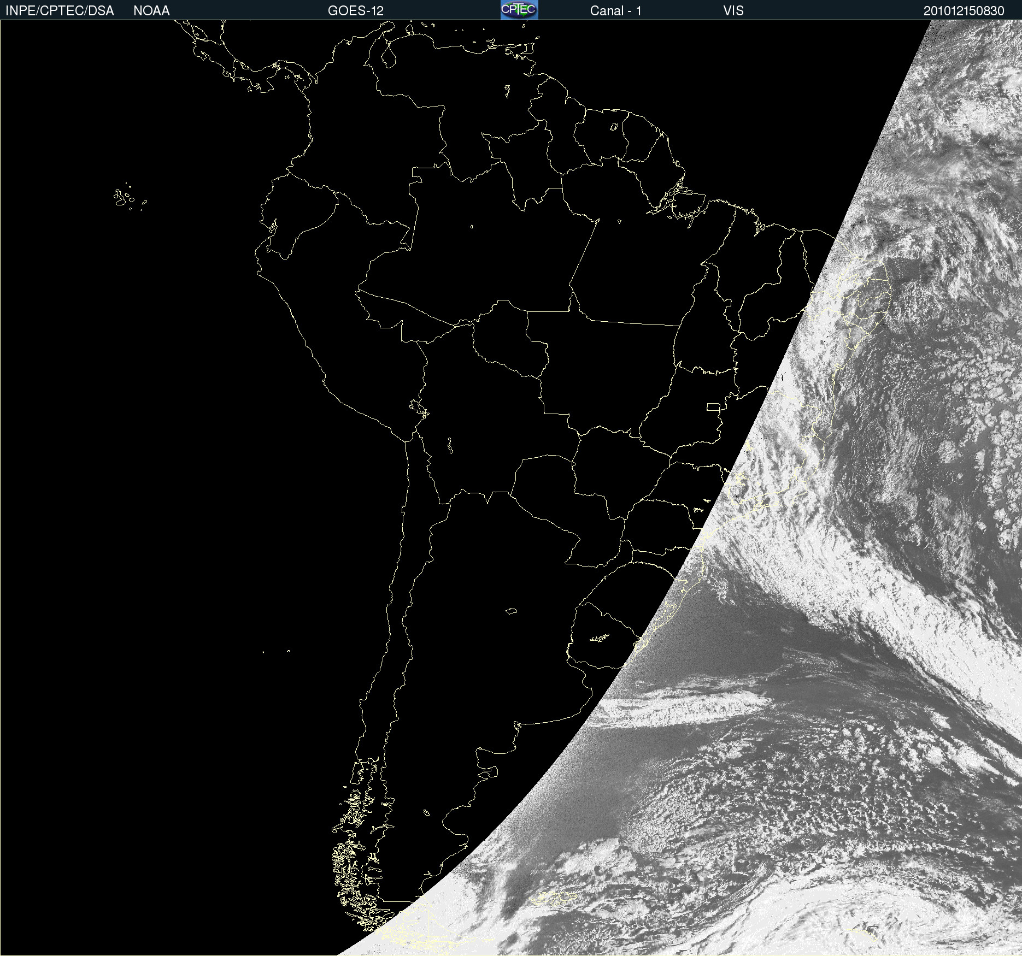The image size is (1022, 956).
Task: Select the NOAA label in header
Action: point(151,11)
